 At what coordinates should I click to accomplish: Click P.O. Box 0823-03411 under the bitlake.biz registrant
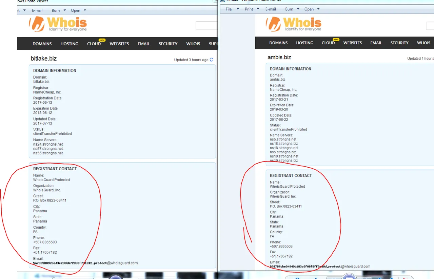pos(50,200)
